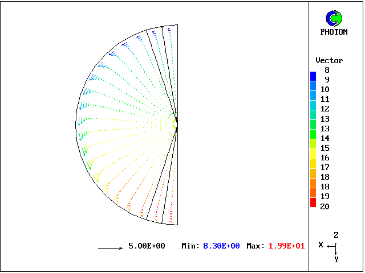The height and width of the screenshot is (273, 365).
Task: Click legend value 8
Action: point(327,70)
